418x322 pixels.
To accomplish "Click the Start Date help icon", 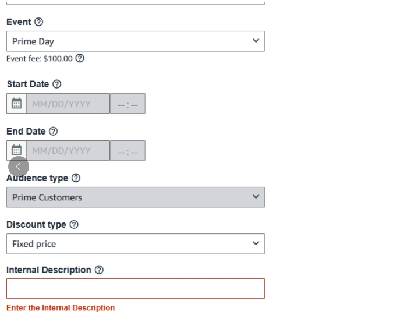I will tap(57, 84).
